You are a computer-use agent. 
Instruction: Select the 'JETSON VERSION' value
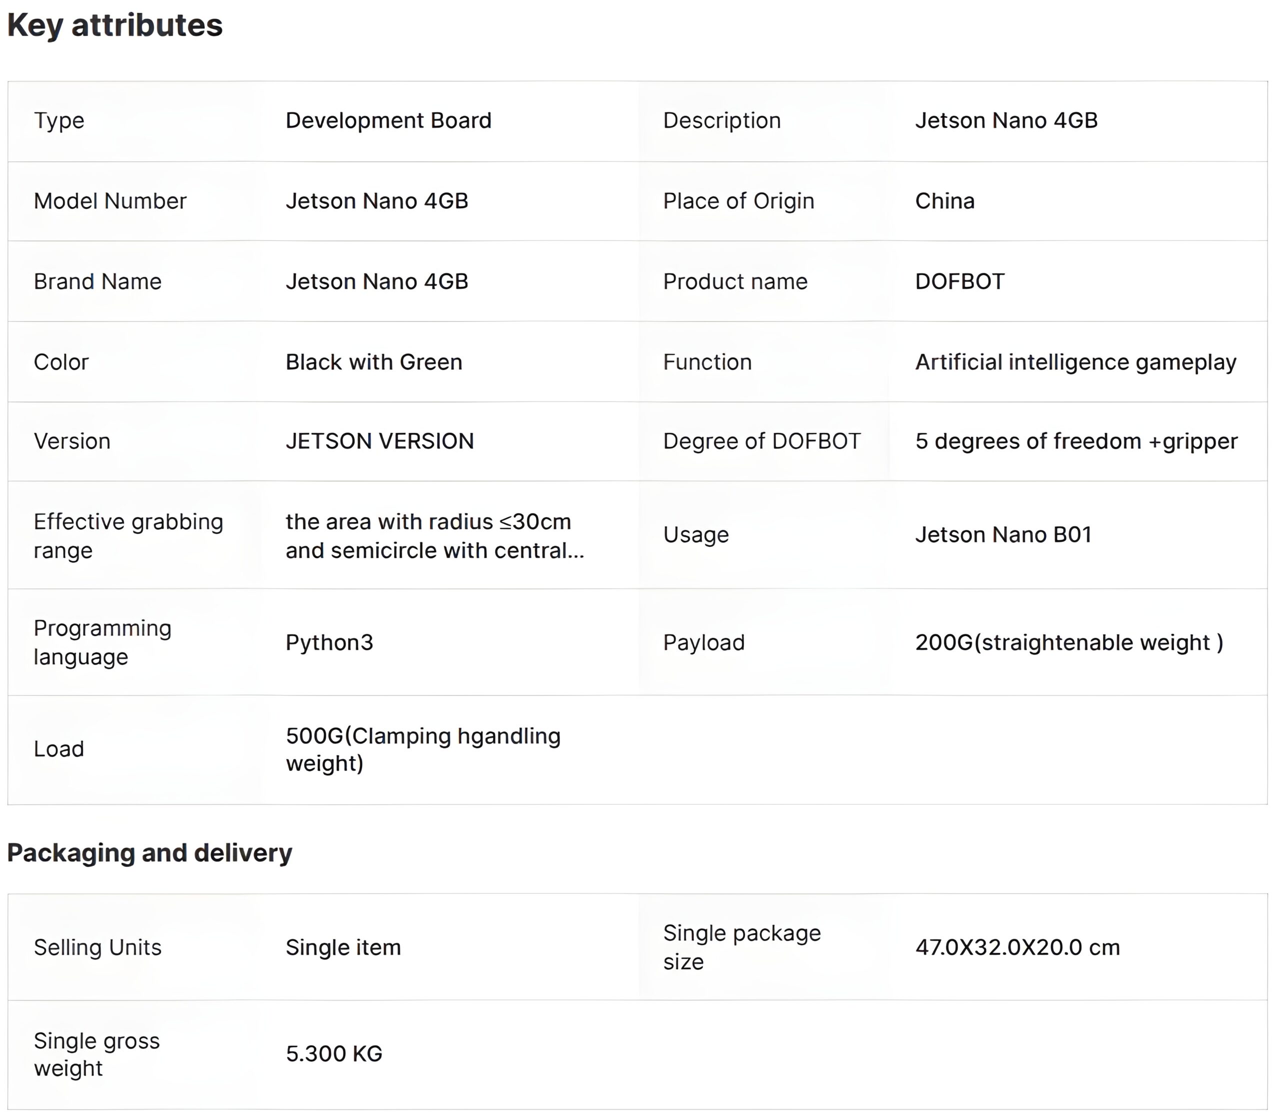point(379,441)
